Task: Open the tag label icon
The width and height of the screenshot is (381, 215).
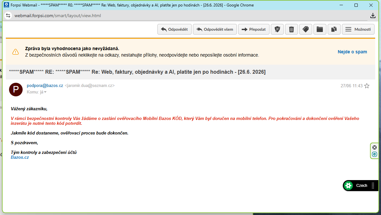Action: pos(306,29)
